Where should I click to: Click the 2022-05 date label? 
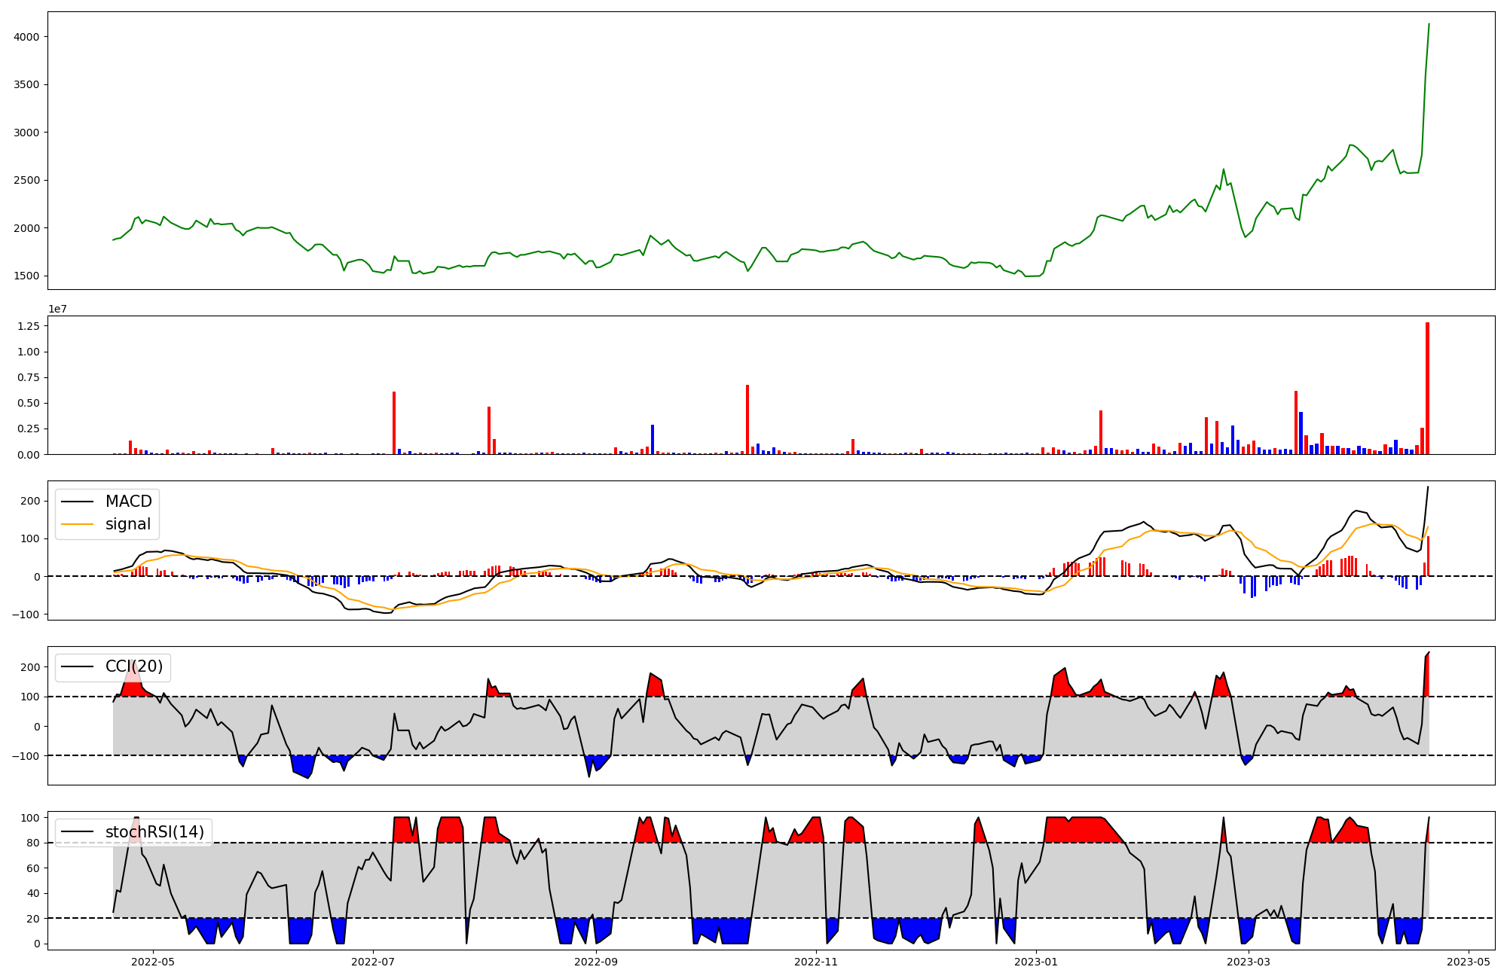point(153,962)
